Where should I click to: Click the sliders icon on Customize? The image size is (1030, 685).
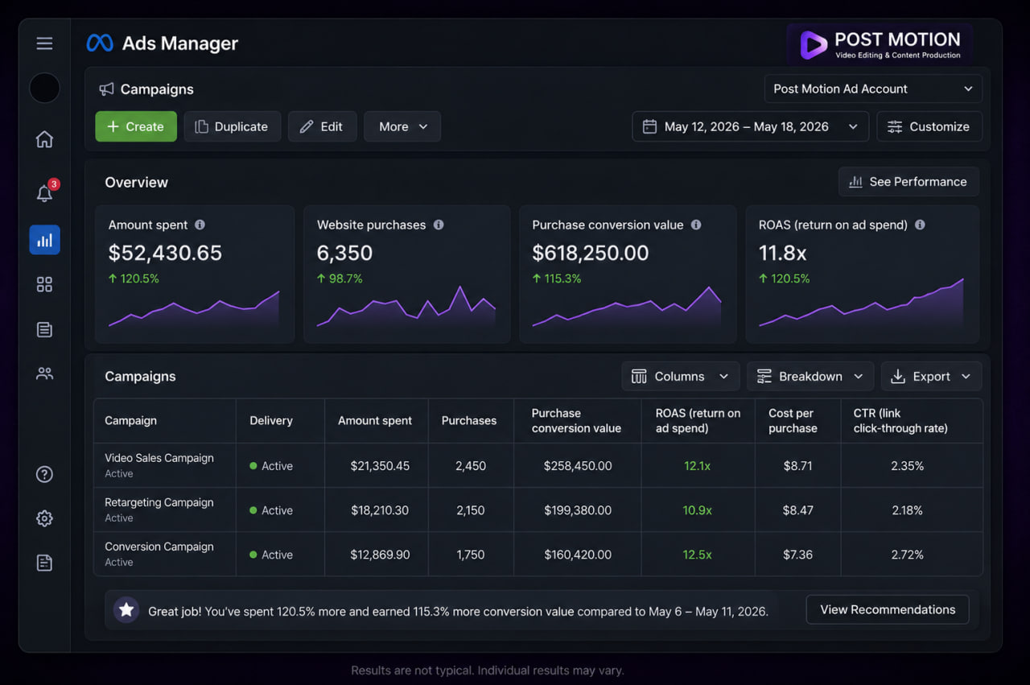895,126
